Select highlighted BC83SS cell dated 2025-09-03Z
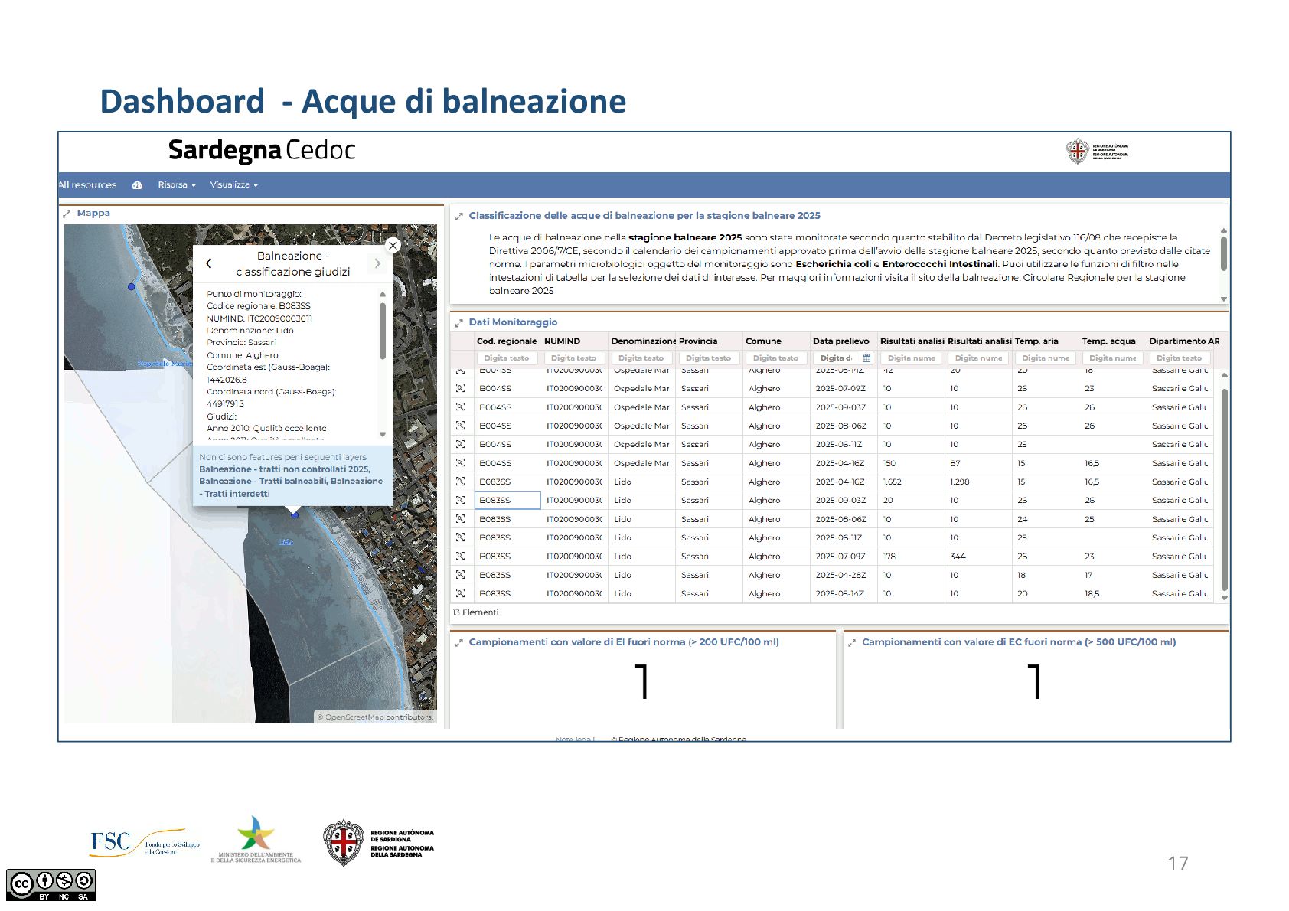The image size is (1289, 911). point(507,500)
